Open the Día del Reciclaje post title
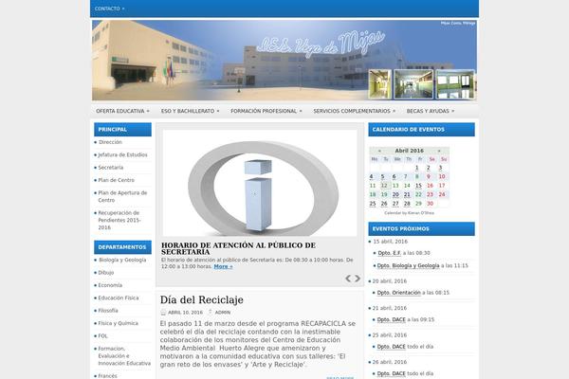The image size is (569, 379). coord(202,300)
